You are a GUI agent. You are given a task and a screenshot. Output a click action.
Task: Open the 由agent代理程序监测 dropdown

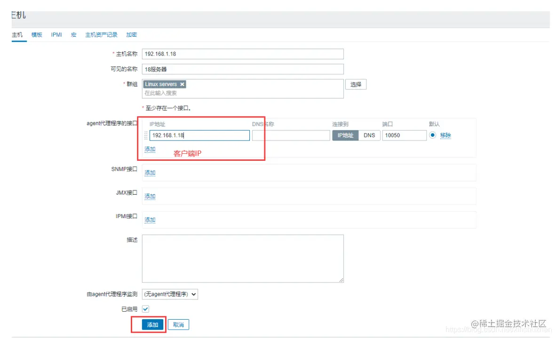170,294
